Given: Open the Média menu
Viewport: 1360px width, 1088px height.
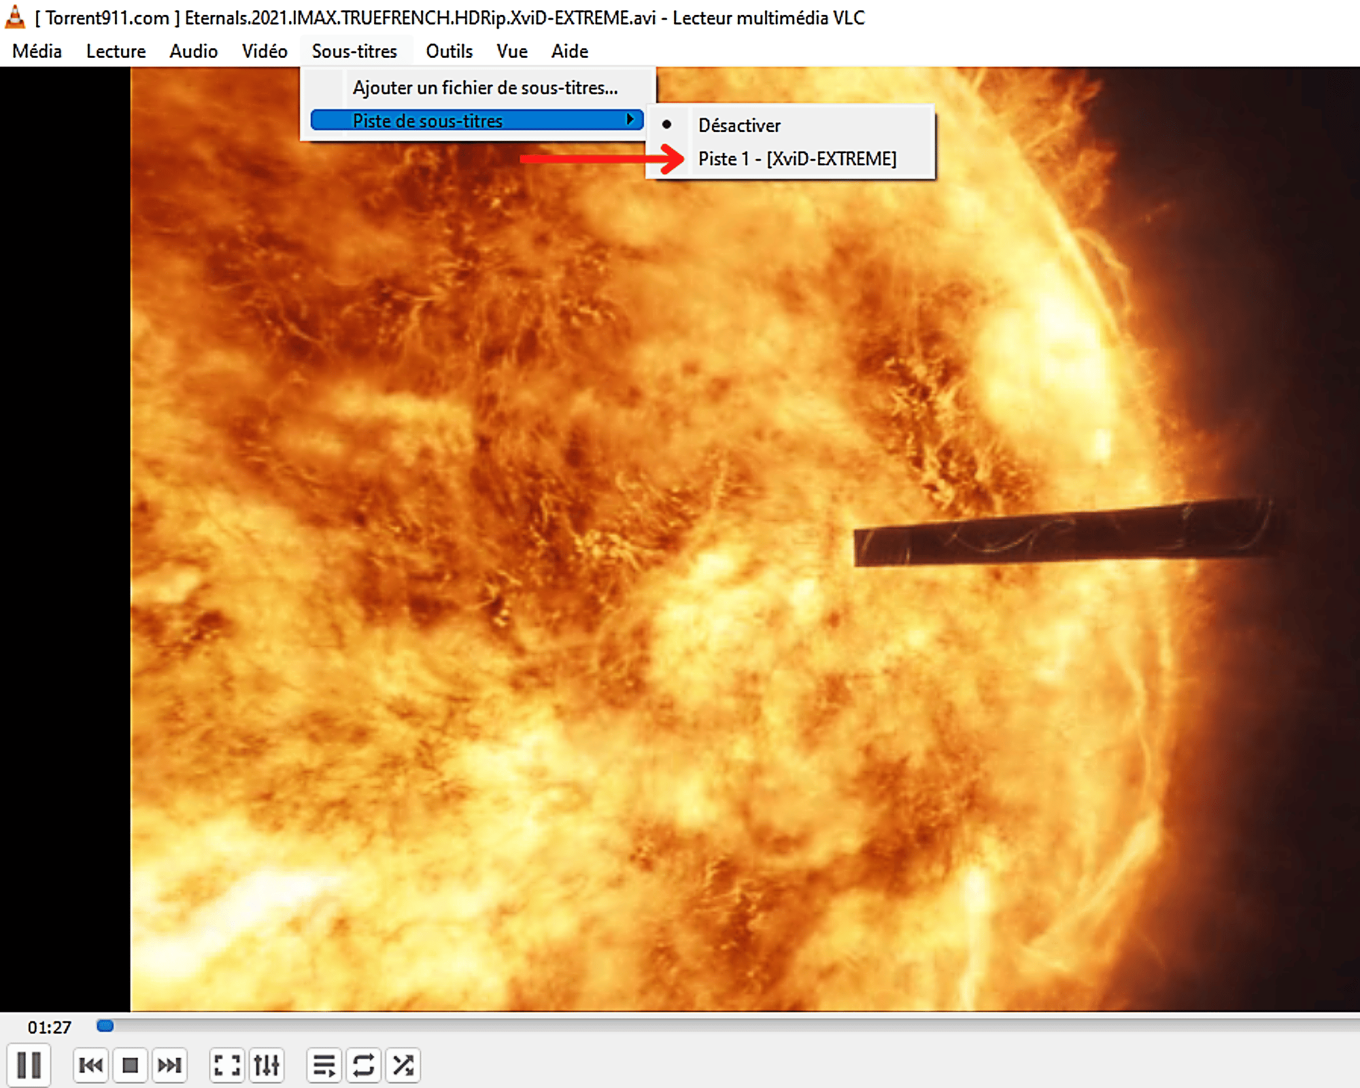Looking at the screenshot, I should coord(37,51).
